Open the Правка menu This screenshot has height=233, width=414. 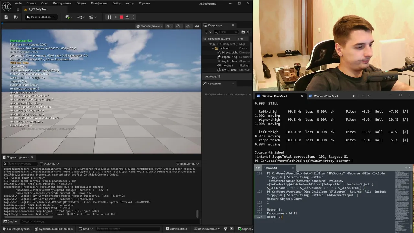pos(31,3)
